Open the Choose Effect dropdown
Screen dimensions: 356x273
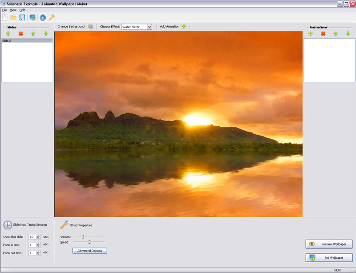coord(150,26)
